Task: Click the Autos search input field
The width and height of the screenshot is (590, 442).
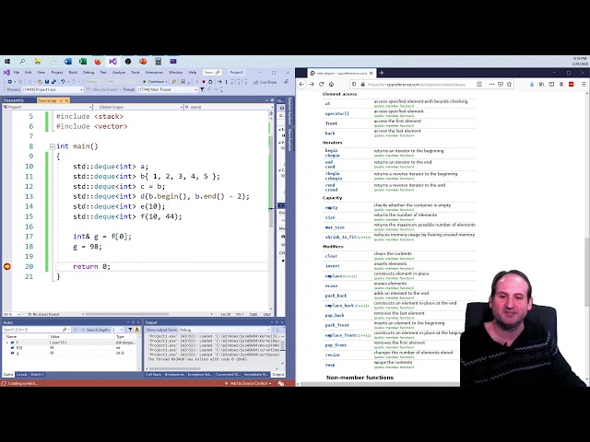Action: tap(36, 330)
